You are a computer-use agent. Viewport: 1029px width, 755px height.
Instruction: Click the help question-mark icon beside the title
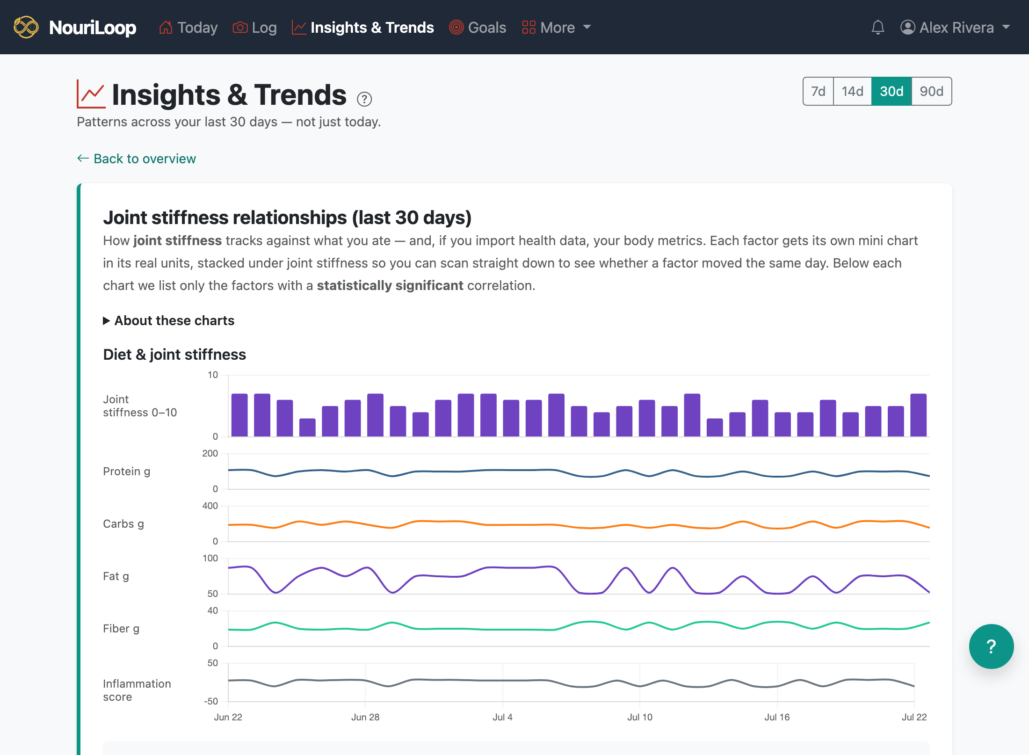tap(364, 99)
